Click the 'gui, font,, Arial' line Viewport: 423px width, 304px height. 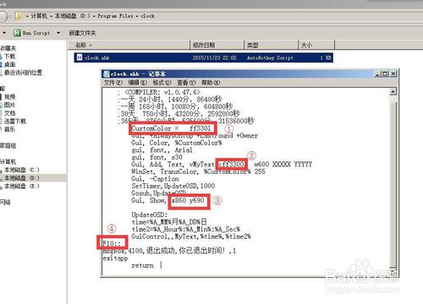(x=162, y=150)
